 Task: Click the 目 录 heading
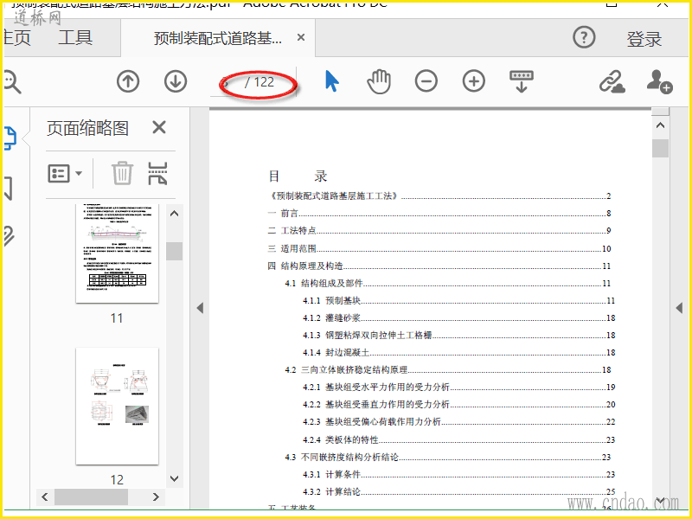(298, 176)
